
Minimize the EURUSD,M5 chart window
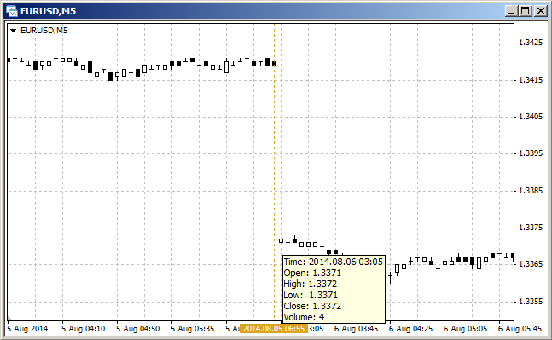click(x=512, y=11)
